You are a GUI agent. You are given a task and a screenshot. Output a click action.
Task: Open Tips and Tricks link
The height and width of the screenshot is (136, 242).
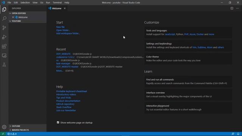click(x=64, y=97)
